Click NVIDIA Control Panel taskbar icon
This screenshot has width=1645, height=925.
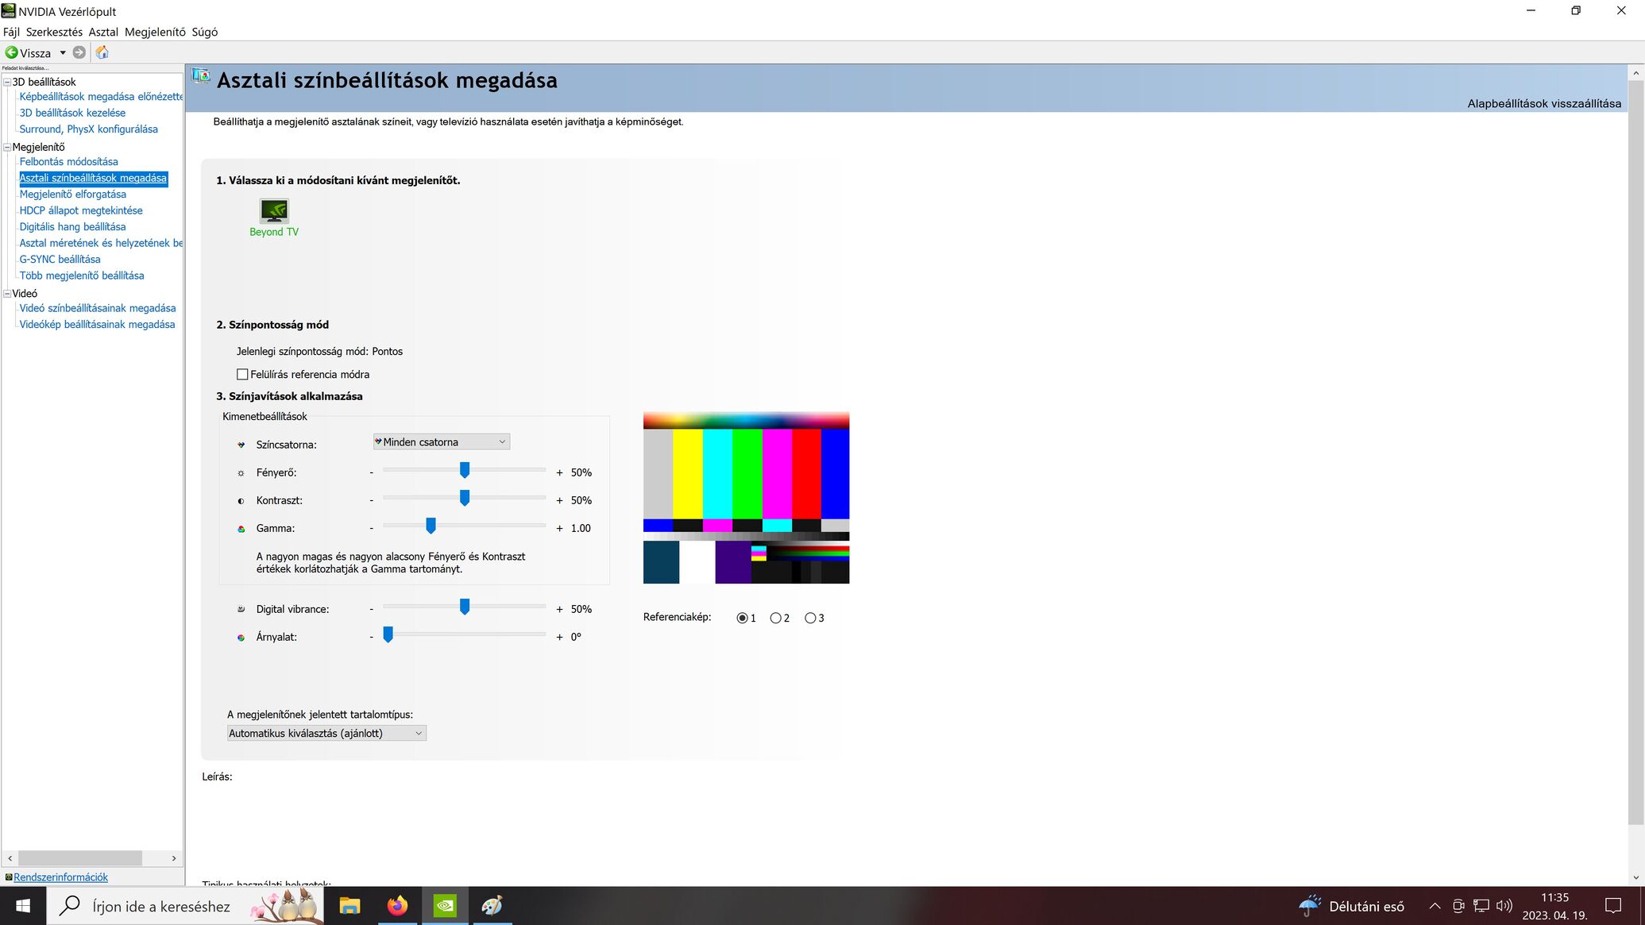[445, 906]
